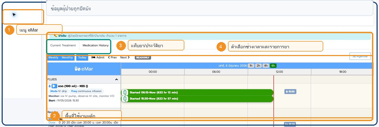
Task: Go to Prev time period
Action: tap(112, 57)
